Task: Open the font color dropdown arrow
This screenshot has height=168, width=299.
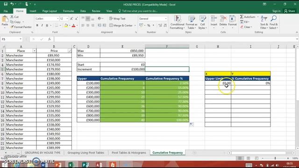Action: (x=77, y=25)
